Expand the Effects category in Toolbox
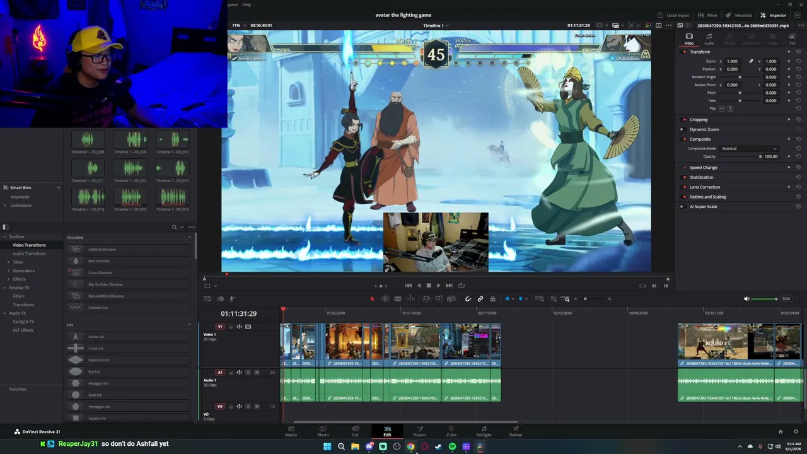The height and width of the screenshot is (454, 807). point(8,279)
